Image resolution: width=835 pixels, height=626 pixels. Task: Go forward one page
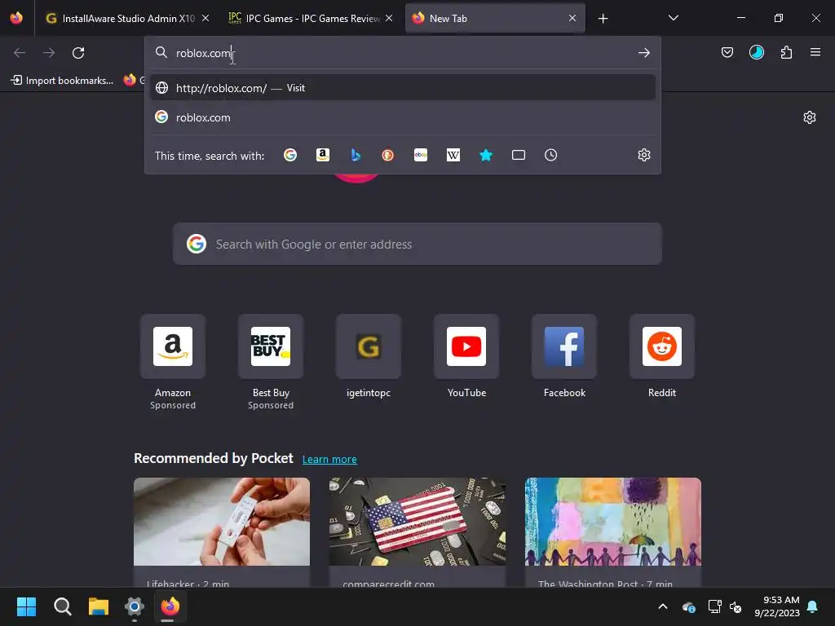49,53
